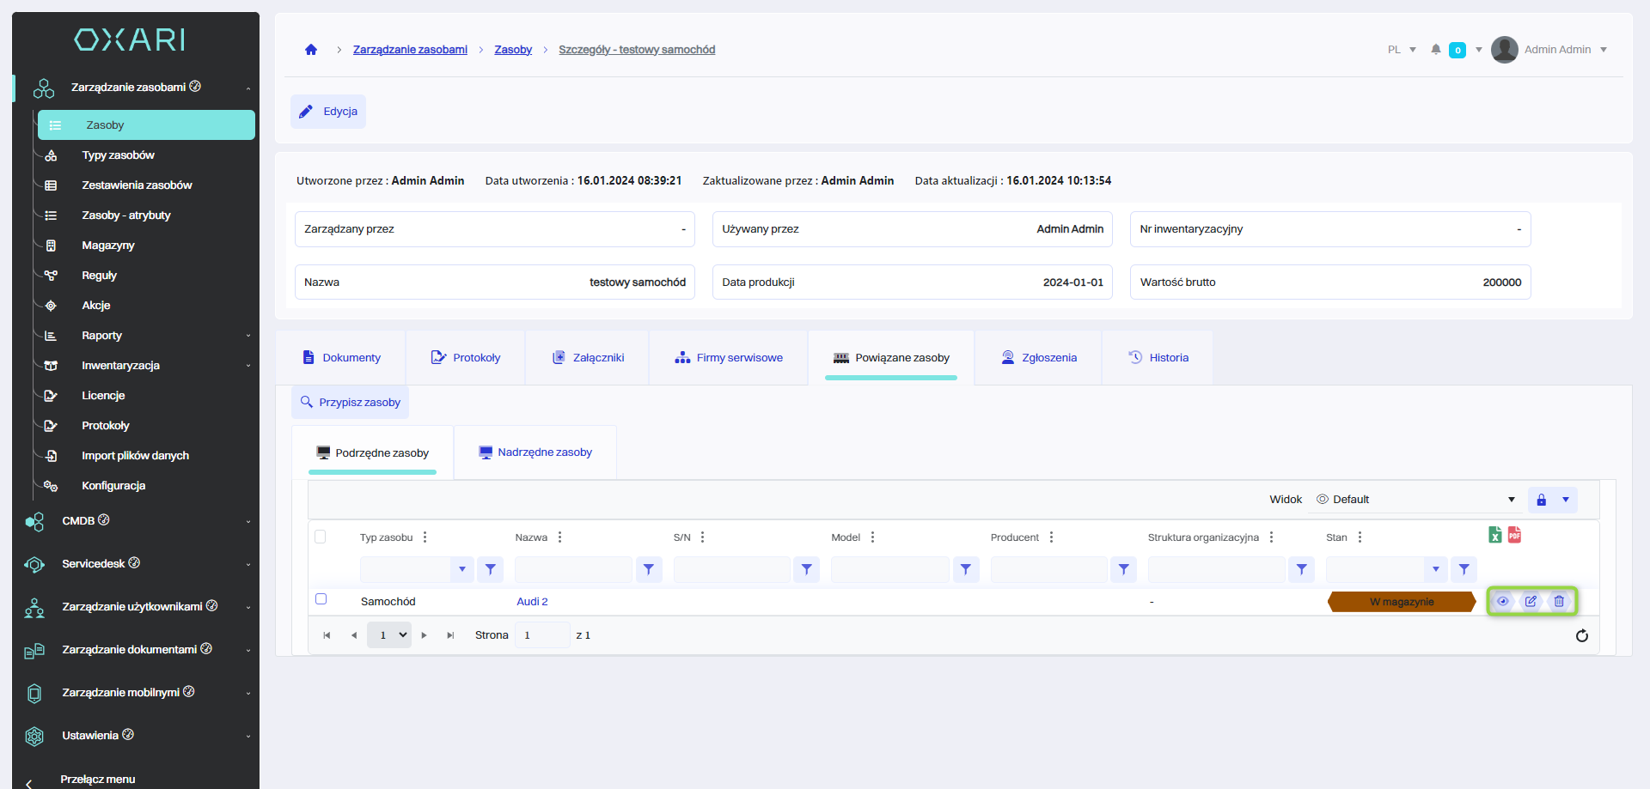The image size is (1650, 789).
Task: Export table to Excel file
Action: [x=1495, y=535]
